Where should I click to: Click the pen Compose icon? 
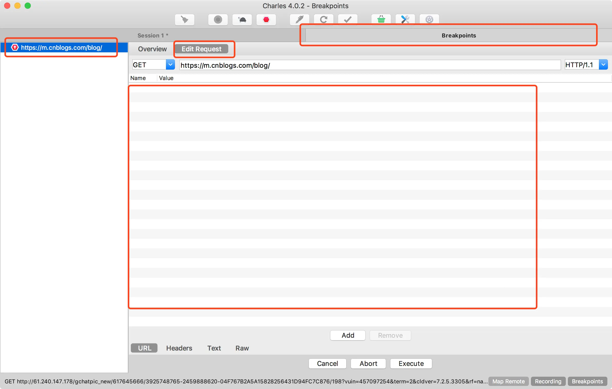(299, 20)
